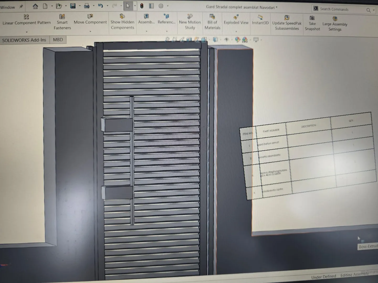This screenshot has height=283, width=378.
Task: Insert a Bill of Materials
Action: 212,22
